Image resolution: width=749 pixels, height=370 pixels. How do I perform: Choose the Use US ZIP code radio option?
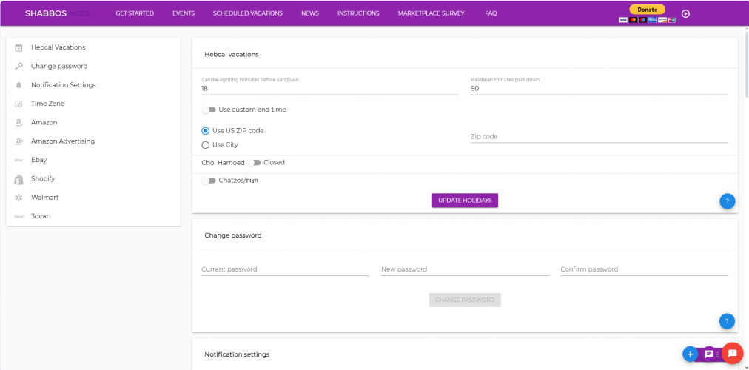click(206, 131)
